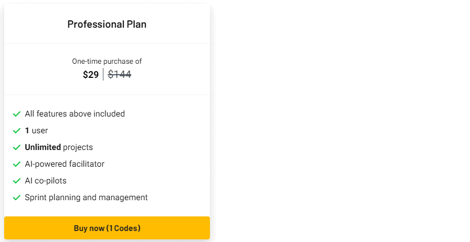
Task: Click the checkmark beside AI-powered facilitator
Action: [17, 164]
